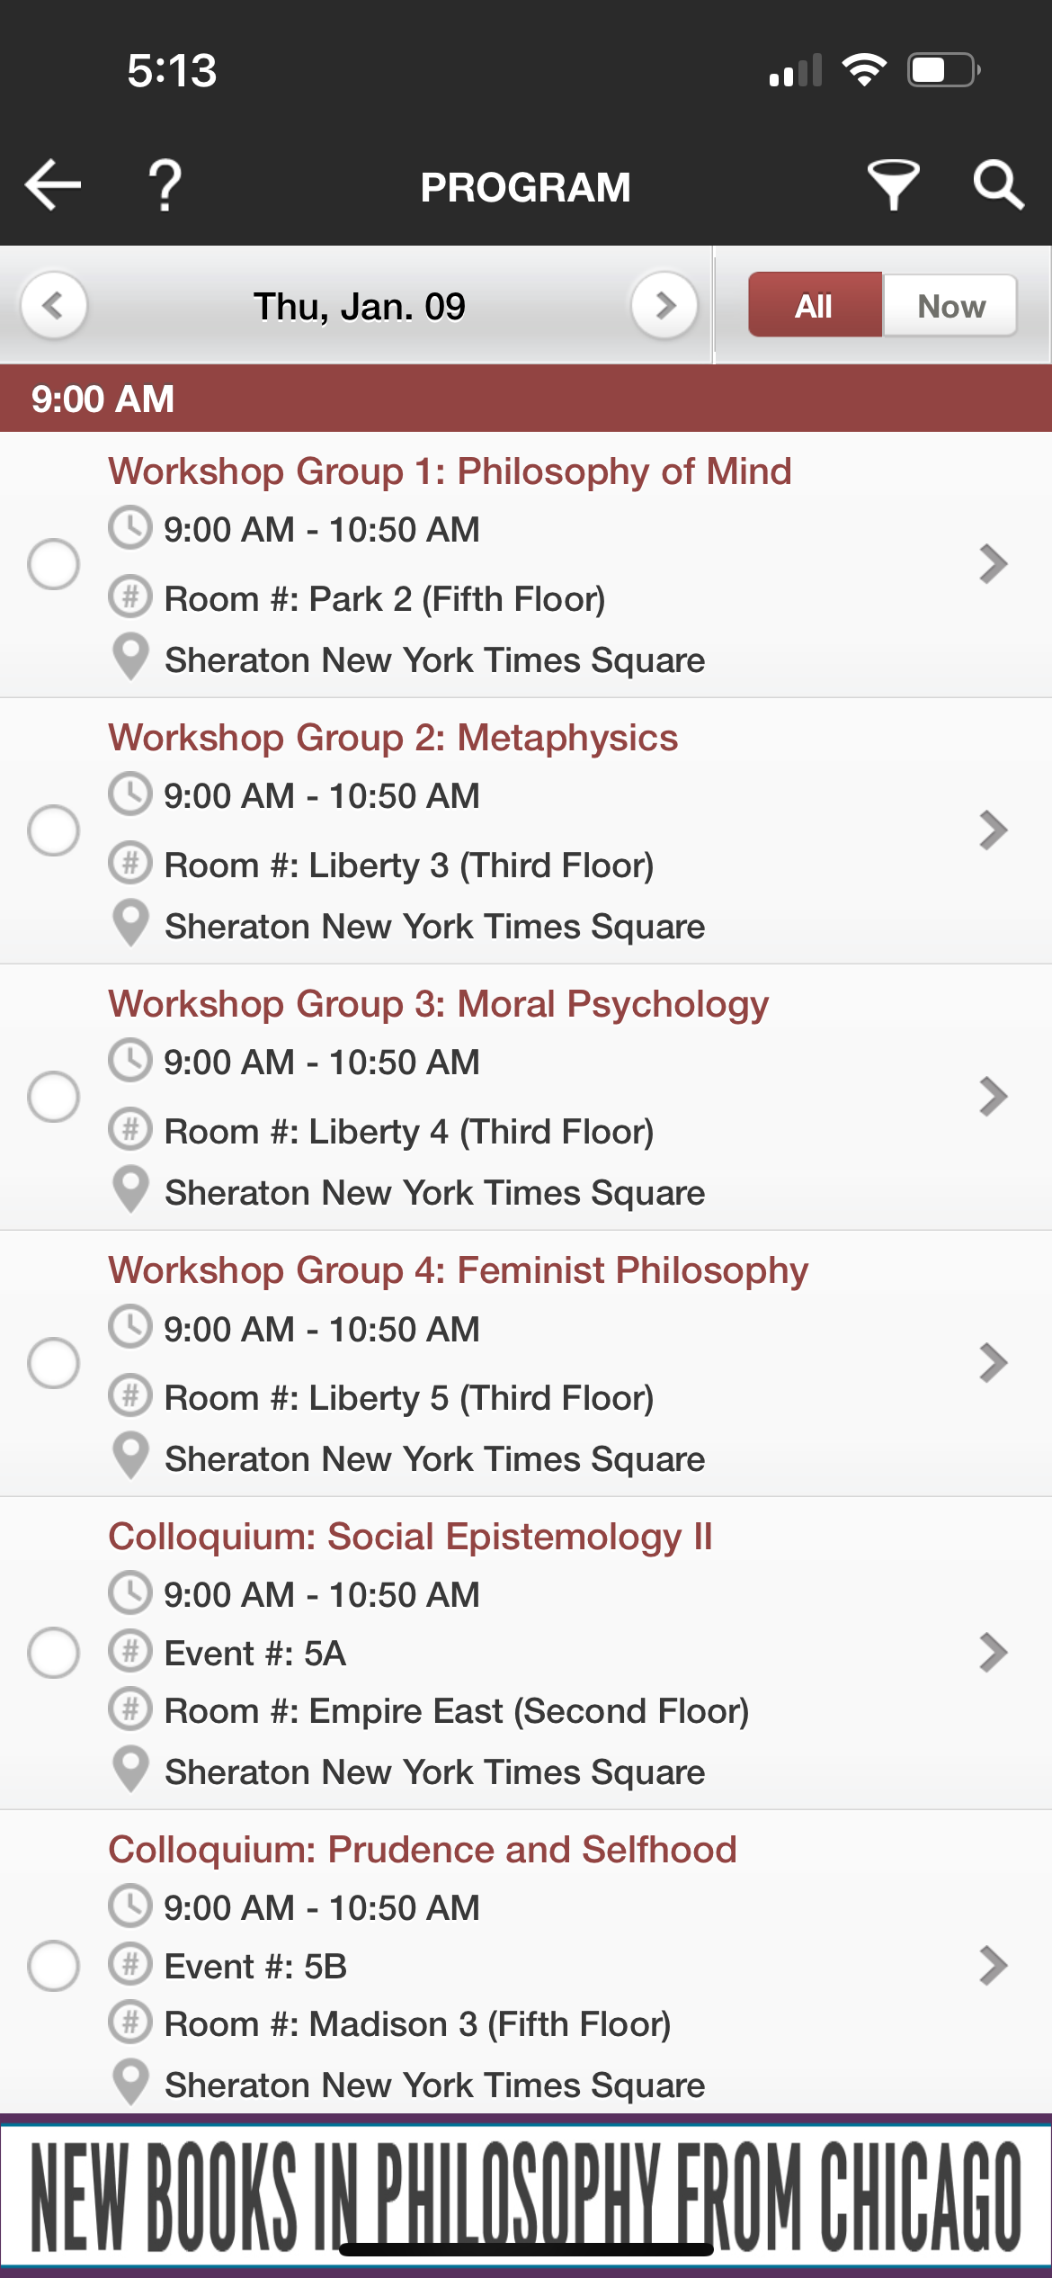Select Workshop Group 3 Moral Psychology circle
The width and height of the screenshot is (1052, 2278).
[54, 1097]
